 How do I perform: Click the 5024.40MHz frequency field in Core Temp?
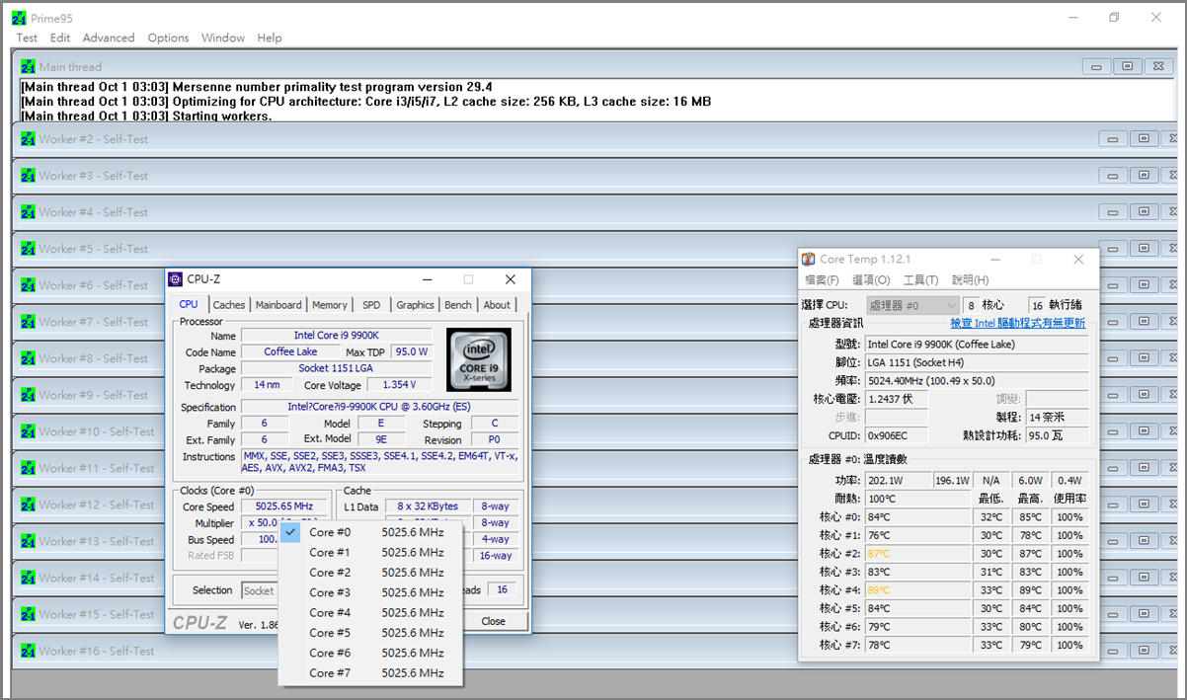(977, 381)
